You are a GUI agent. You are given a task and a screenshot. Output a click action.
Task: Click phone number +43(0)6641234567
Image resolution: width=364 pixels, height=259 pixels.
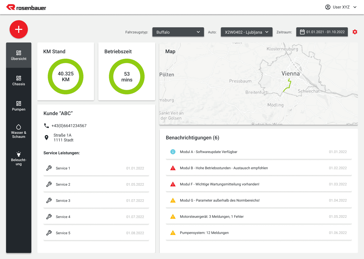coord(69,126)
